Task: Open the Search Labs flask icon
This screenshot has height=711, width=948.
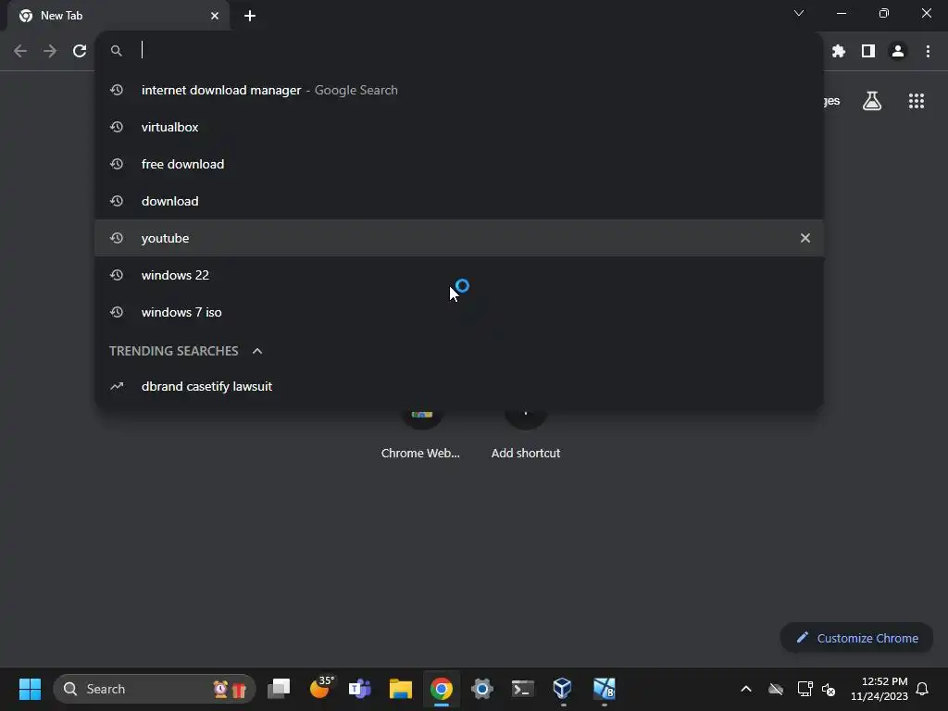Action: pos(872,101)
